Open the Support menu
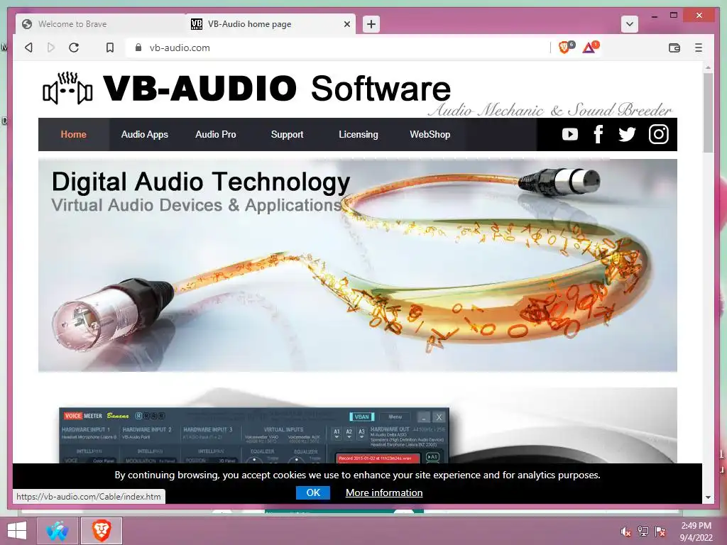Viewport: 727px width, 545px height. coord(287,134)
